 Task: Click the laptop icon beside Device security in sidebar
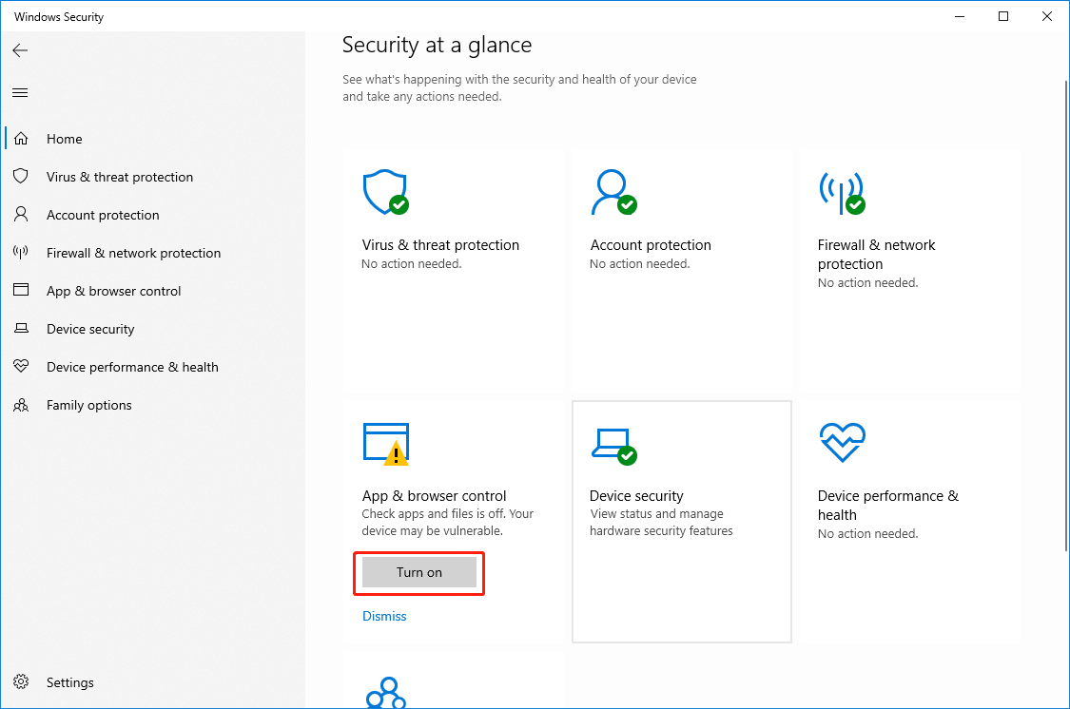pyautogui.click(x=21, y=329)
